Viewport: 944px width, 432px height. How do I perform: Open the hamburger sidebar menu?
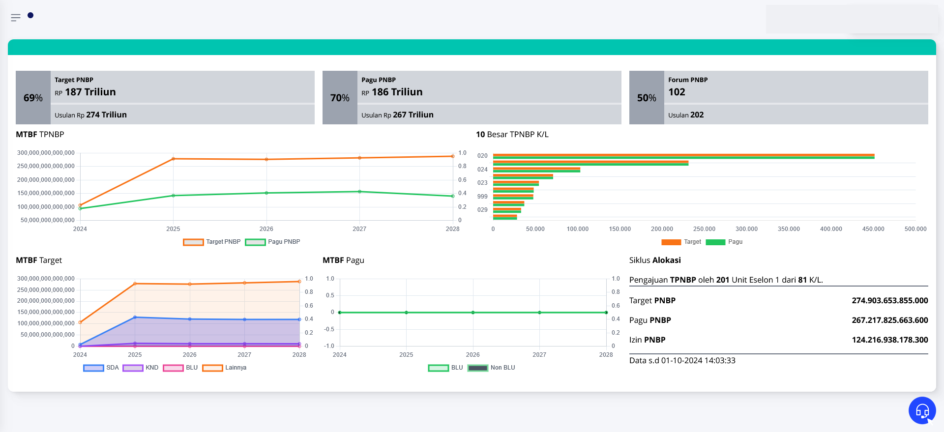[16, 18]
